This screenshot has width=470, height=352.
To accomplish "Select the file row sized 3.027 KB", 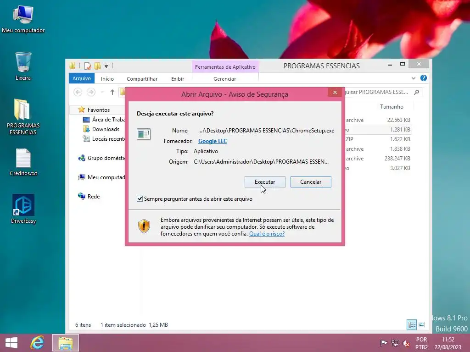I will 378,168.
